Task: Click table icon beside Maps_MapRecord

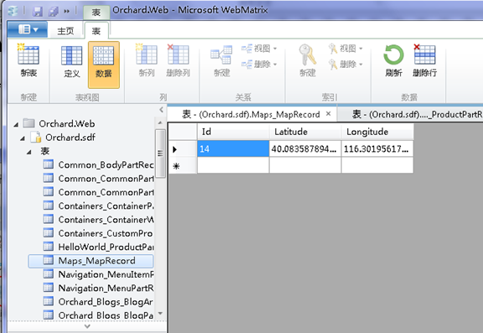Action: coord(48,260)
